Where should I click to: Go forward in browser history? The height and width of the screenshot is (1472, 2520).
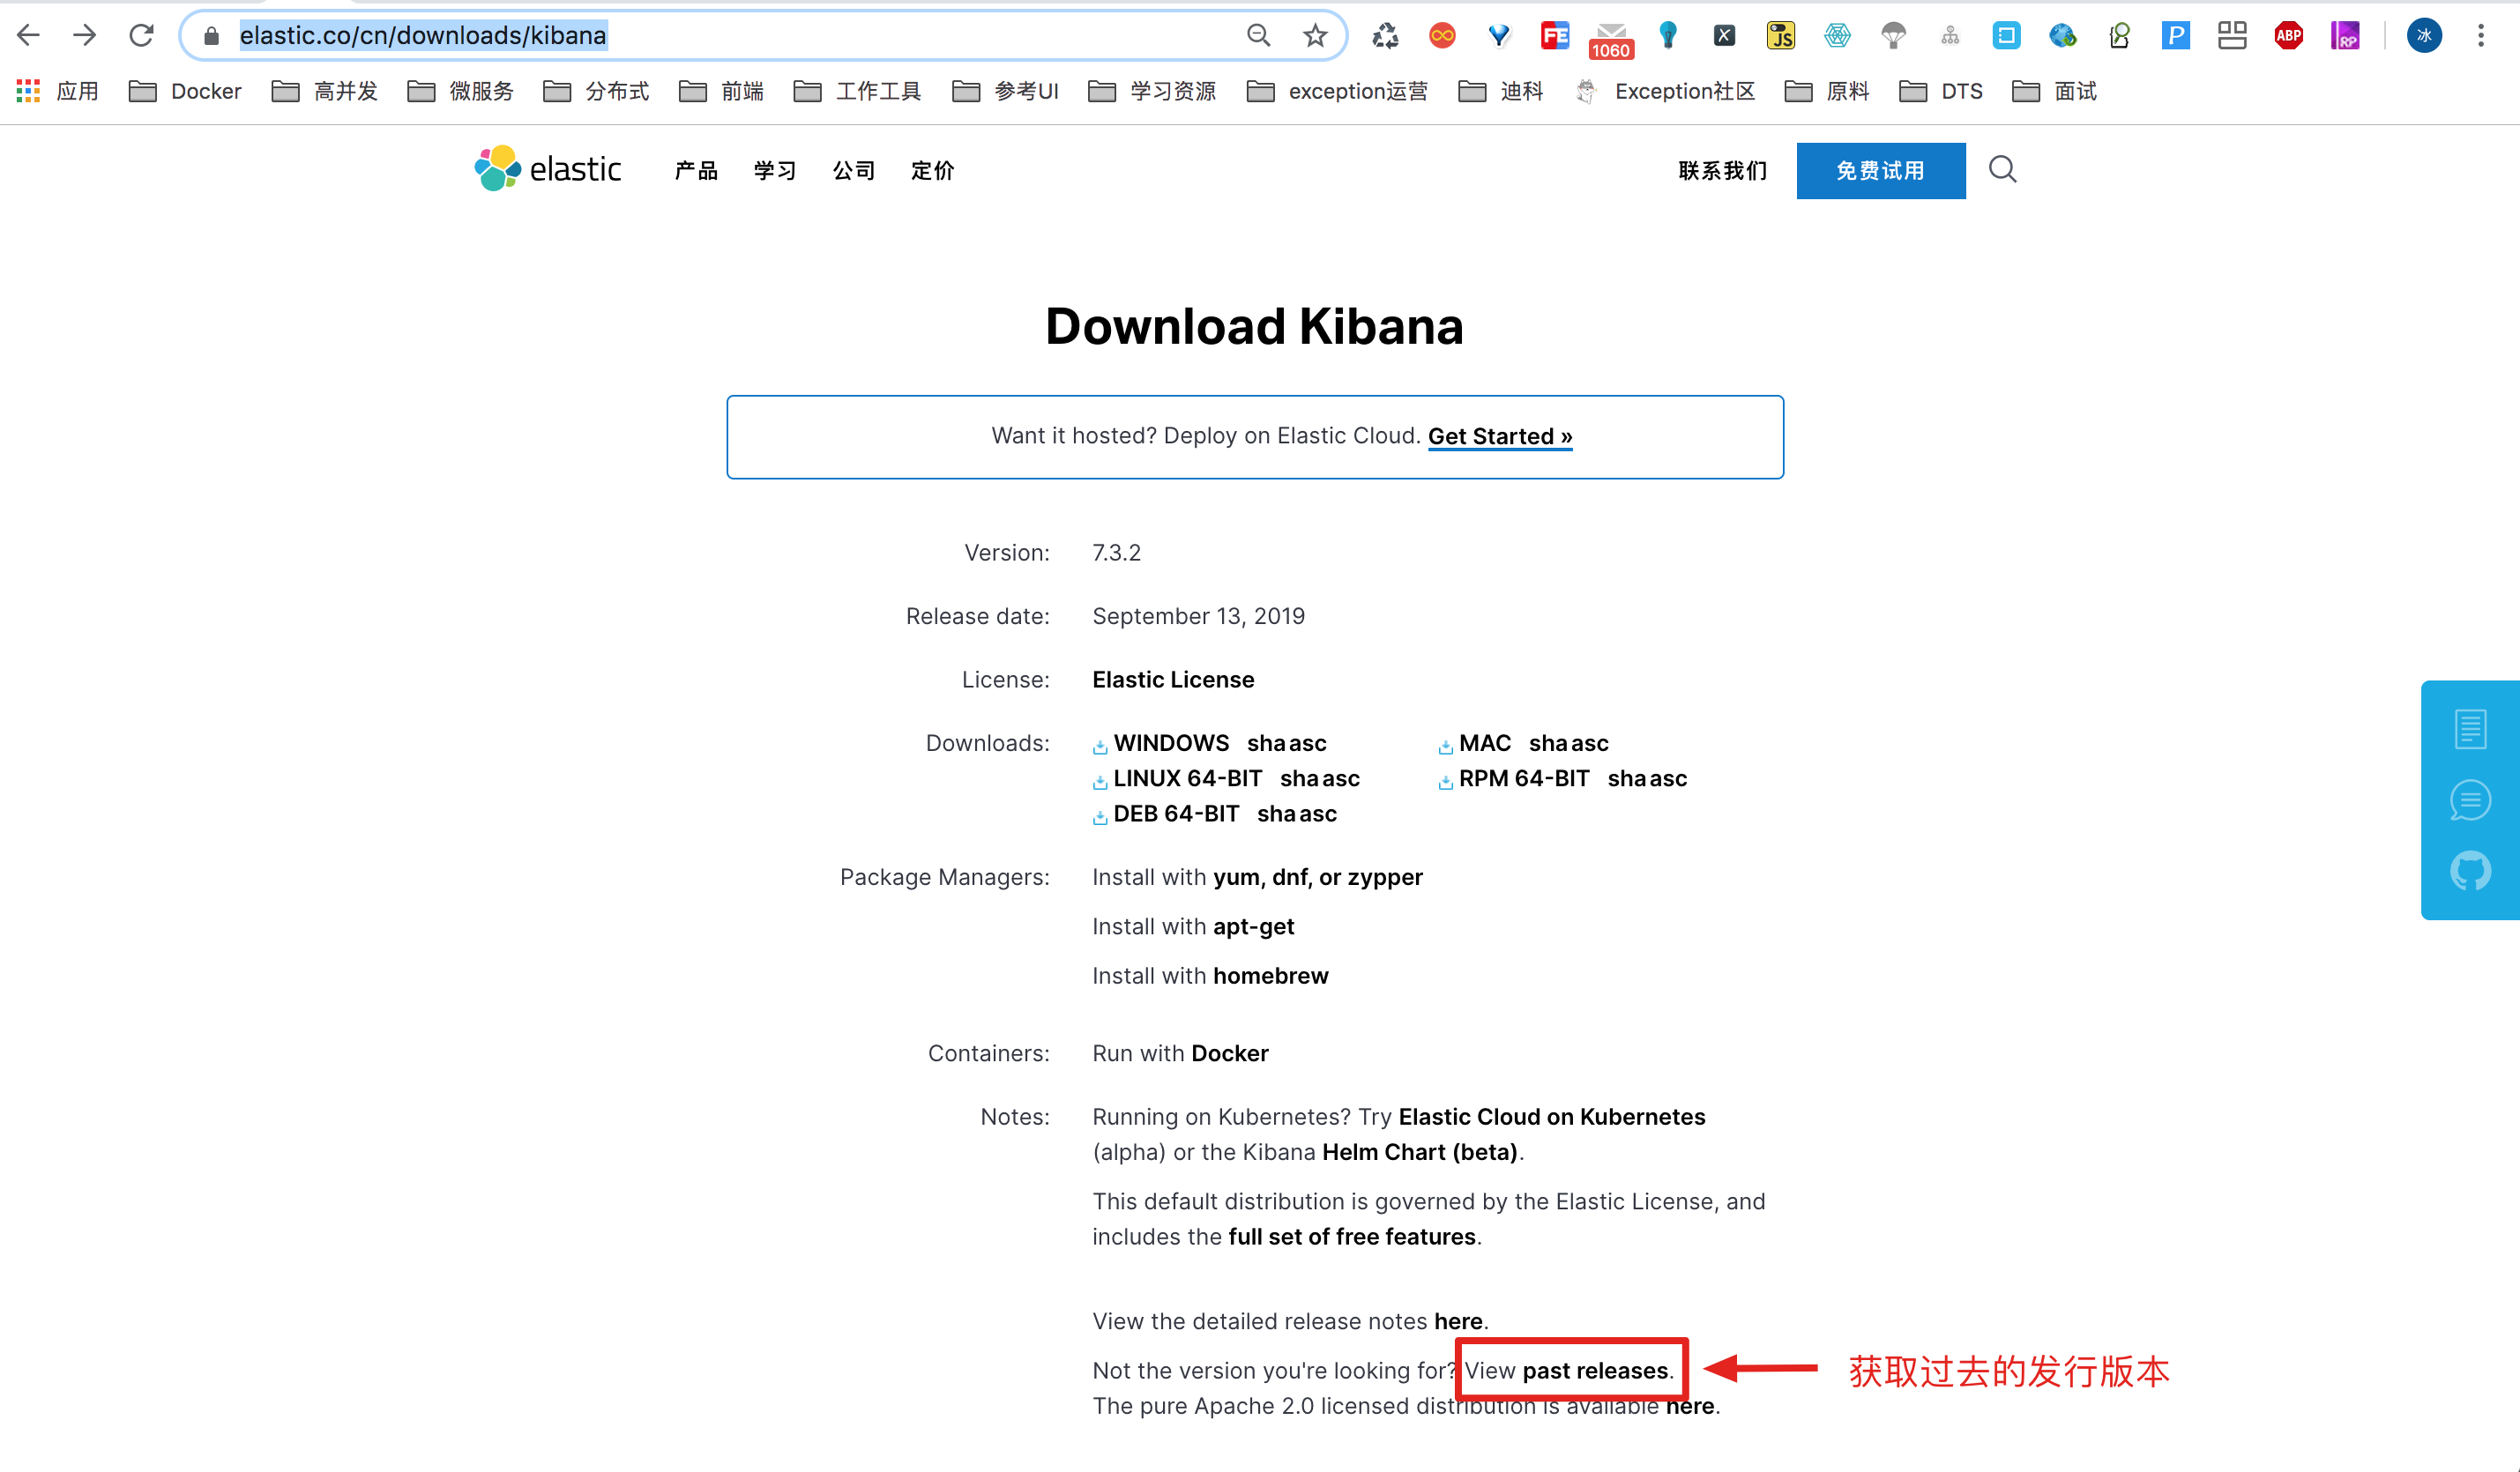[85, 36]
